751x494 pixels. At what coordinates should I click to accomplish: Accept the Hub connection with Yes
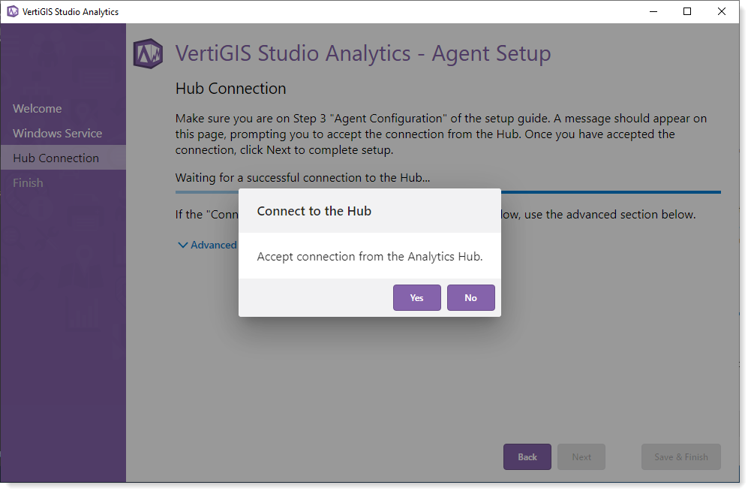pyautogui.click(x=416, y=298)
